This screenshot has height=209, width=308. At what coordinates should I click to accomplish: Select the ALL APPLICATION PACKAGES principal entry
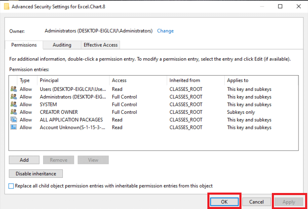tap(71, 119)
